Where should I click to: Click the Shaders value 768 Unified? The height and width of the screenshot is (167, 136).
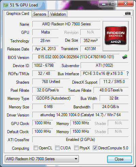point(51,82)
